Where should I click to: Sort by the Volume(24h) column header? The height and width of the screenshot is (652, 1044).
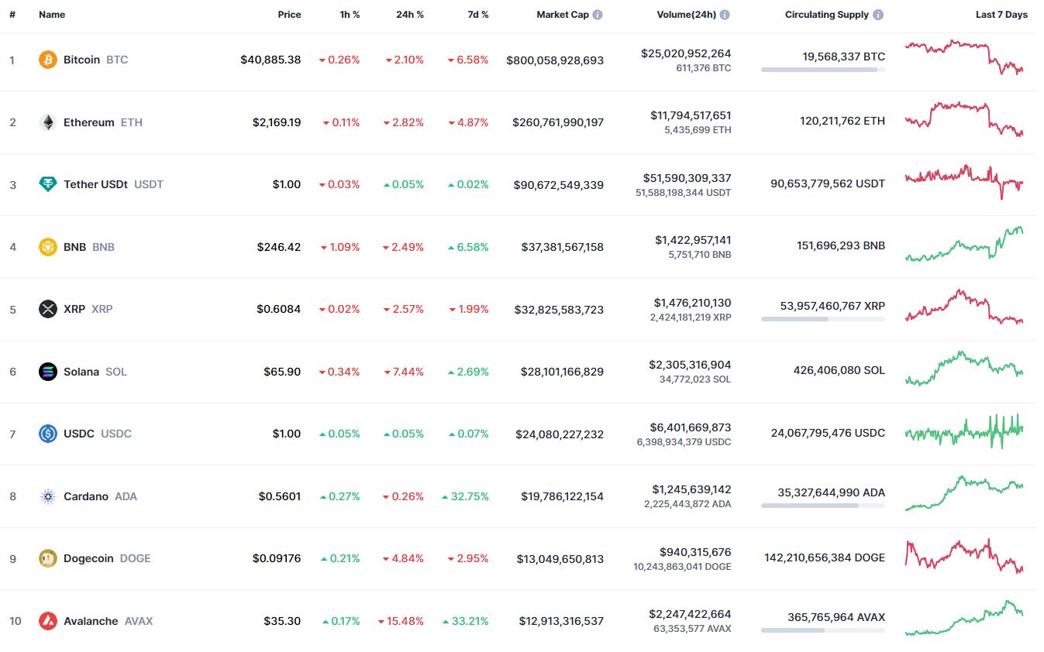685,15
